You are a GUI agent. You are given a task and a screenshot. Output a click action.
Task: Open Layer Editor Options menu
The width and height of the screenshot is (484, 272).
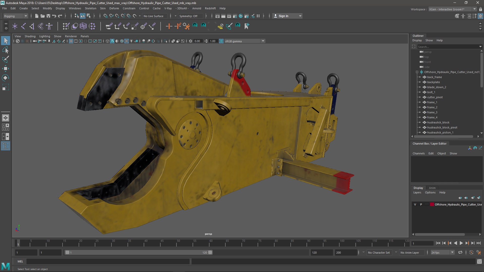[x=430, y=192]
